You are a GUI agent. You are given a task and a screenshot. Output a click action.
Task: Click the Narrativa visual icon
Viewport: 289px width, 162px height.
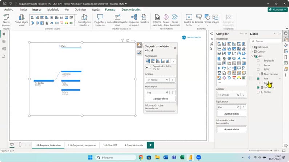(144, 18)
